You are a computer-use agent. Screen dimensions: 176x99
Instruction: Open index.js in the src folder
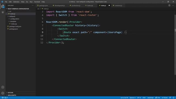coord(21,14)
